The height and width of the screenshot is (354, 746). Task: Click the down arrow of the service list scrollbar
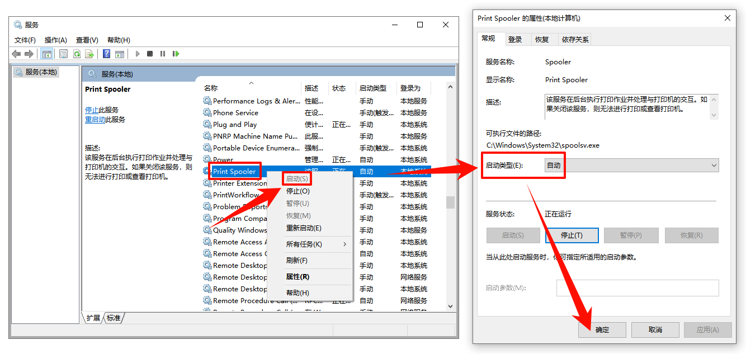click(450, 306)
